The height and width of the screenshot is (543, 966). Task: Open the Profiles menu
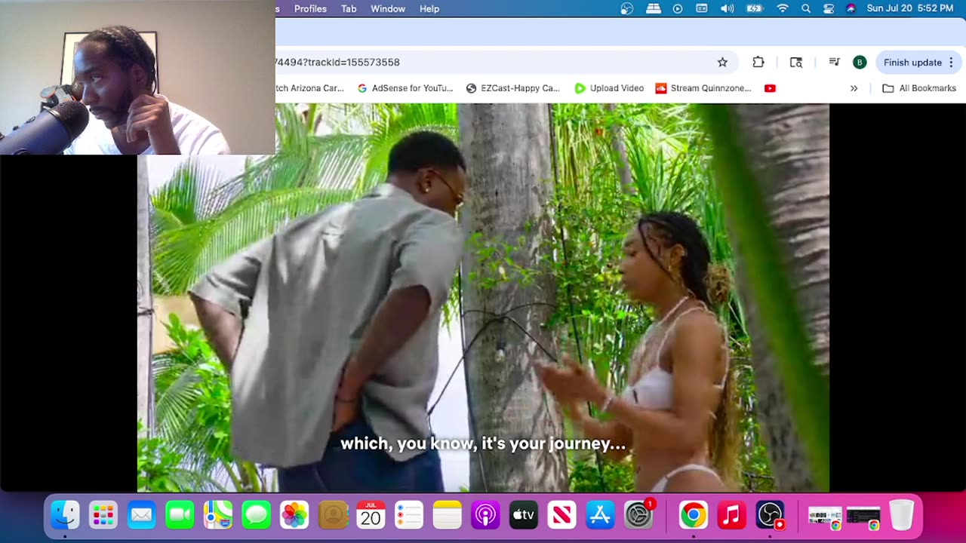(x=310, y=9)
